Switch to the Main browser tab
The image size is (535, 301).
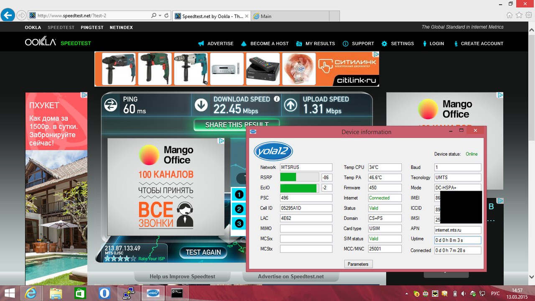290,16
